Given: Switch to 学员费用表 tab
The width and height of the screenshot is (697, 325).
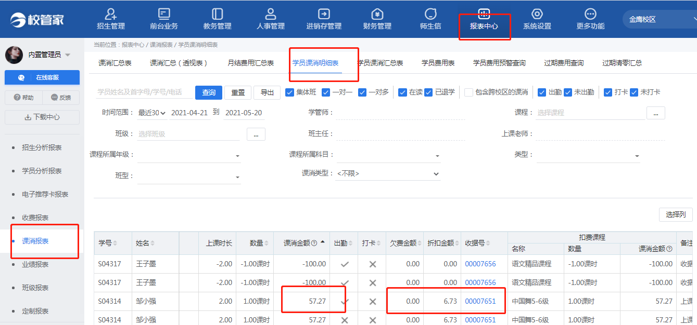Looking at the screenshot, I should click(438, 63).
